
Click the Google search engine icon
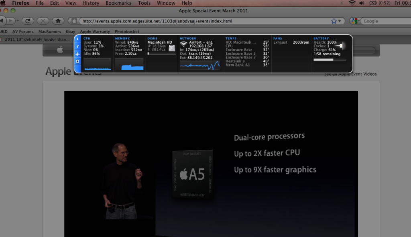355,21
